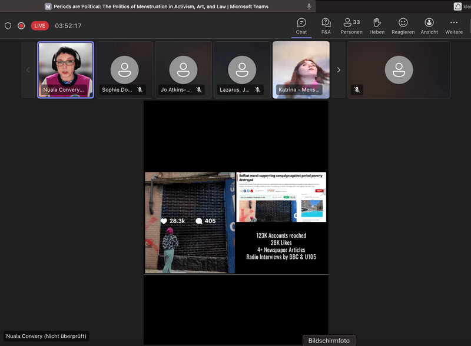Click Lazarus, J.'s muted microphone icon

pos(257,90)
